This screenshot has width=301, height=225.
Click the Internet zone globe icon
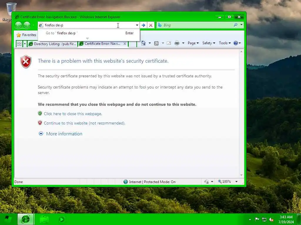click(126, 182)
